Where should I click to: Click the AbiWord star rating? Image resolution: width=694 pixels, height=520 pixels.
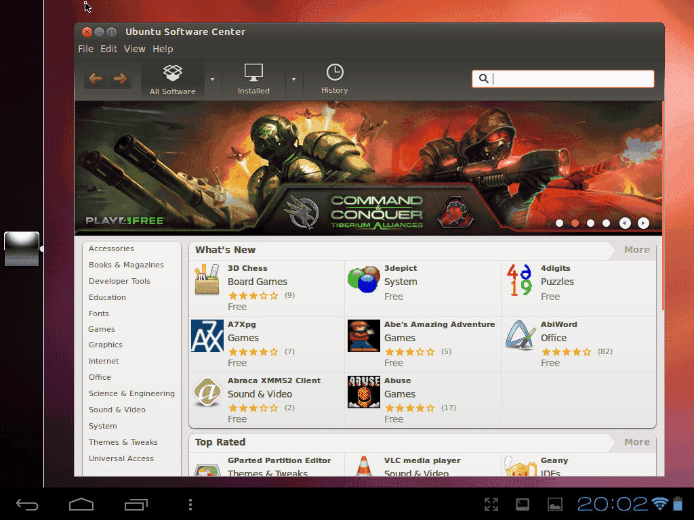pos(566,352)
